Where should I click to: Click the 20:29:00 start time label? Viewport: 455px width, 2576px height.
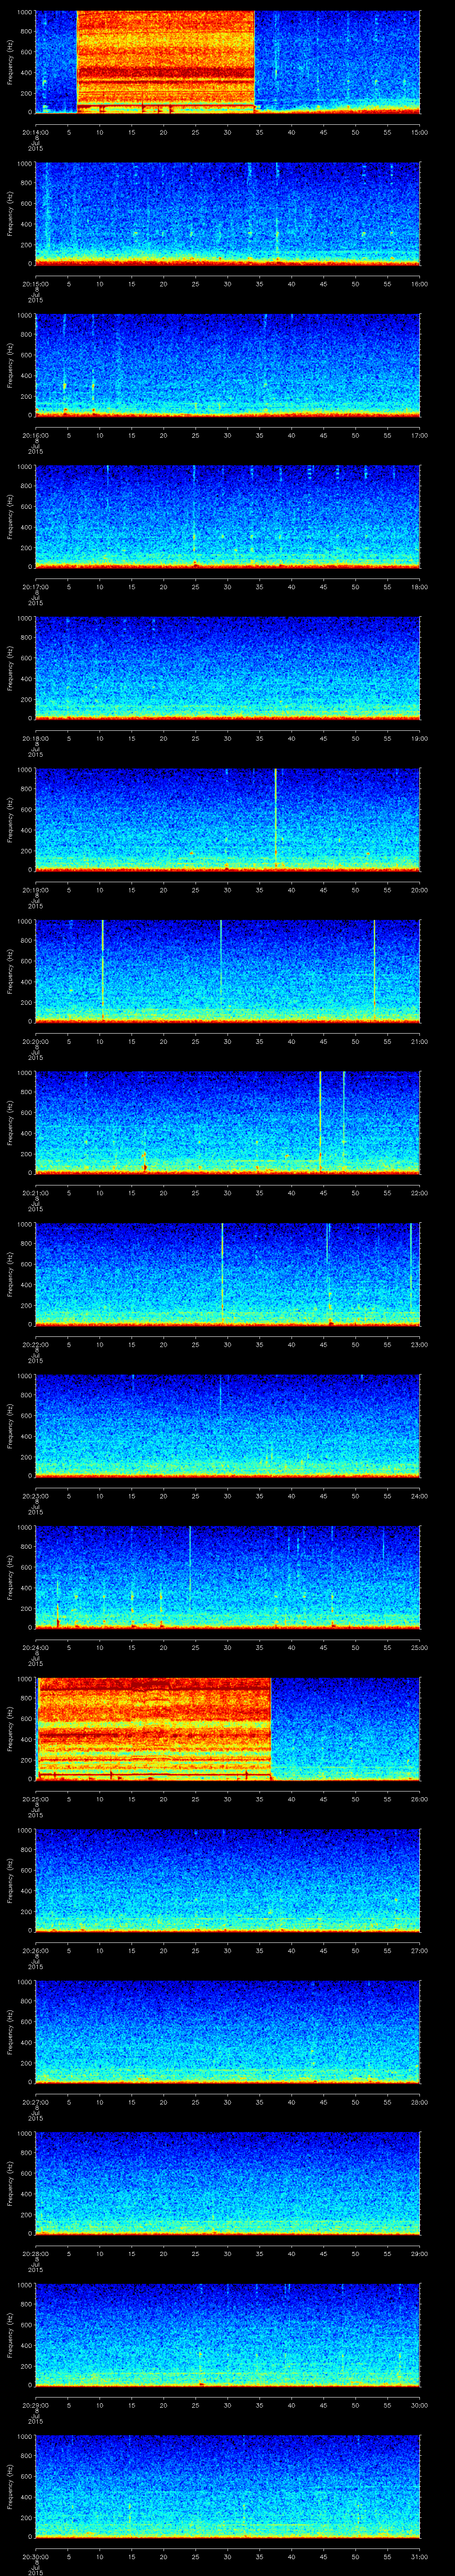(35, 2405)
